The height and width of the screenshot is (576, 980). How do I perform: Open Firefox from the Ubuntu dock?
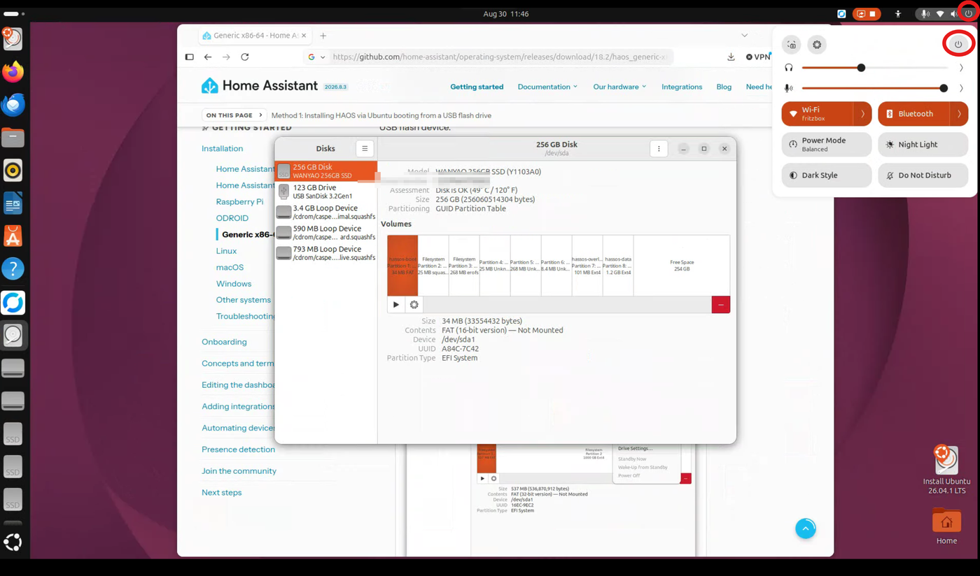[13, 72]
